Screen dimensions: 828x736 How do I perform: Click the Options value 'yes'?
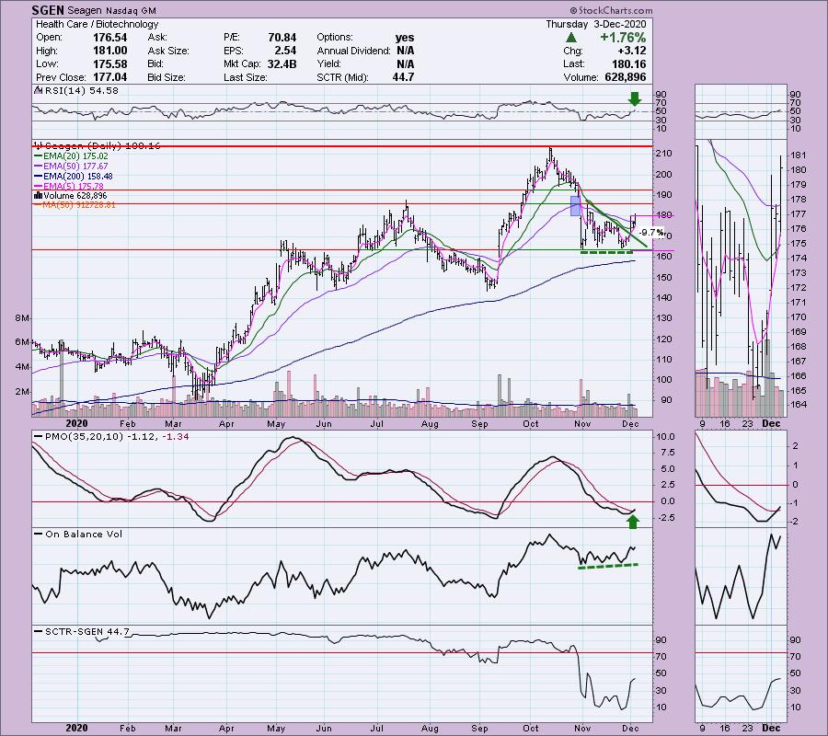(x=405, y=38)
